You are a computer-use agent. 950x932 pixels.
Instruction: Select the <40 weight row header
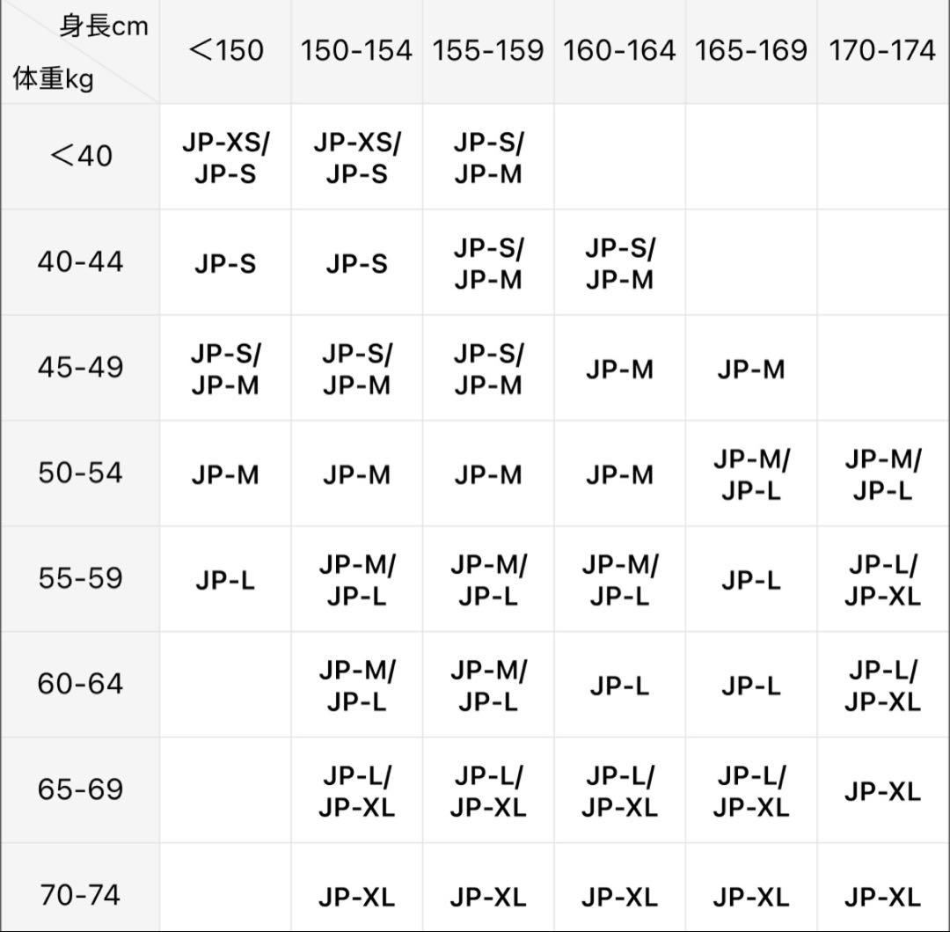(x=81, y=156)
